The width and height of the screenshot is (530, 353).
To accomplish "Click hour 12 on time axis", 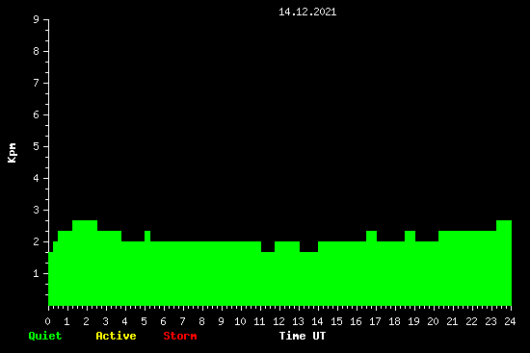I will tap(278, 321).
